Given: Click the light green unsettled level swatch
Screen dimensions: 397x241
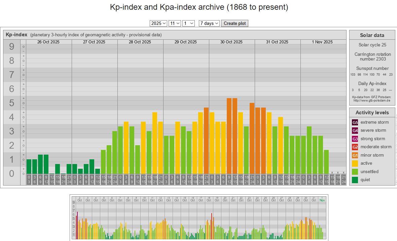Looking at the screenshot, I should [355, 172].
